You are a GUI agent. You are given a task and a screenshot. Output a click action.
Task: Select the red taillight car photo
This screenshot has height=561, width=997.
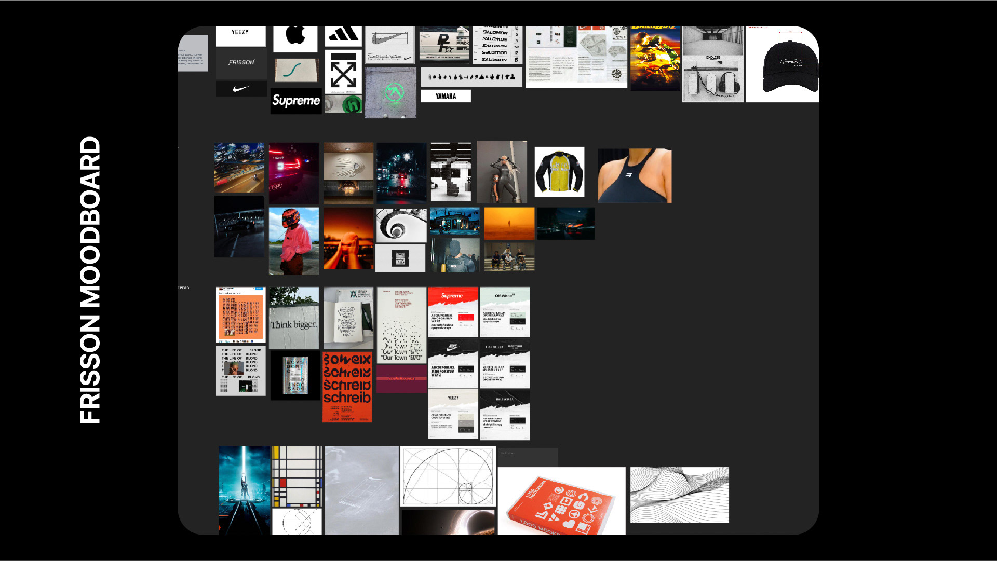(294, 173)
